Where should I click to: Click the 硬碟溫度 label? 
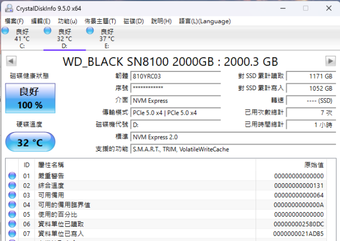(29, 124)
